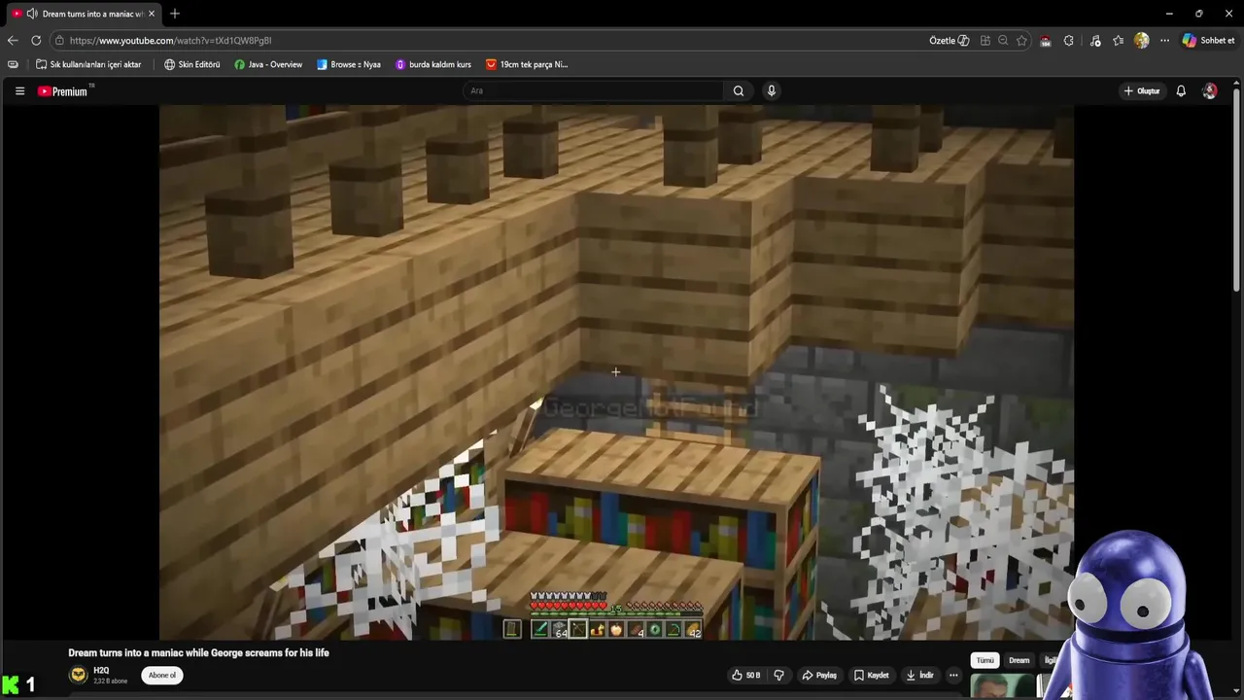Open a new browser tab

175,14
